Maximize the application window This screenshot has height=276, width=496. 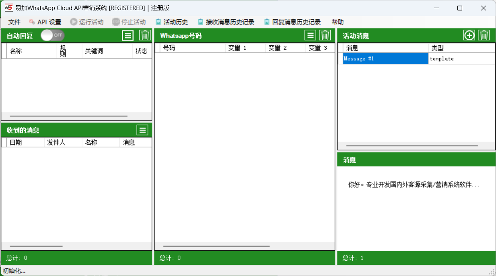pos(460,8)
